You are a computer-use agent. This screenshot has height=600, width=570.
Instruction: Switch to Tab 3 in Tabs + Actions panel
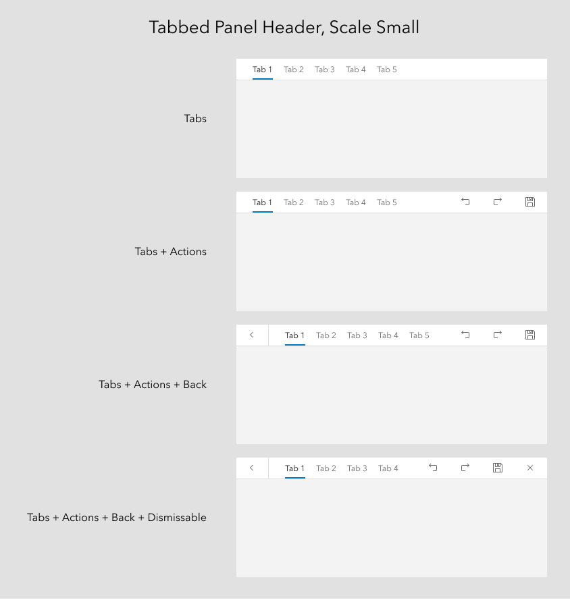point(325,202)
